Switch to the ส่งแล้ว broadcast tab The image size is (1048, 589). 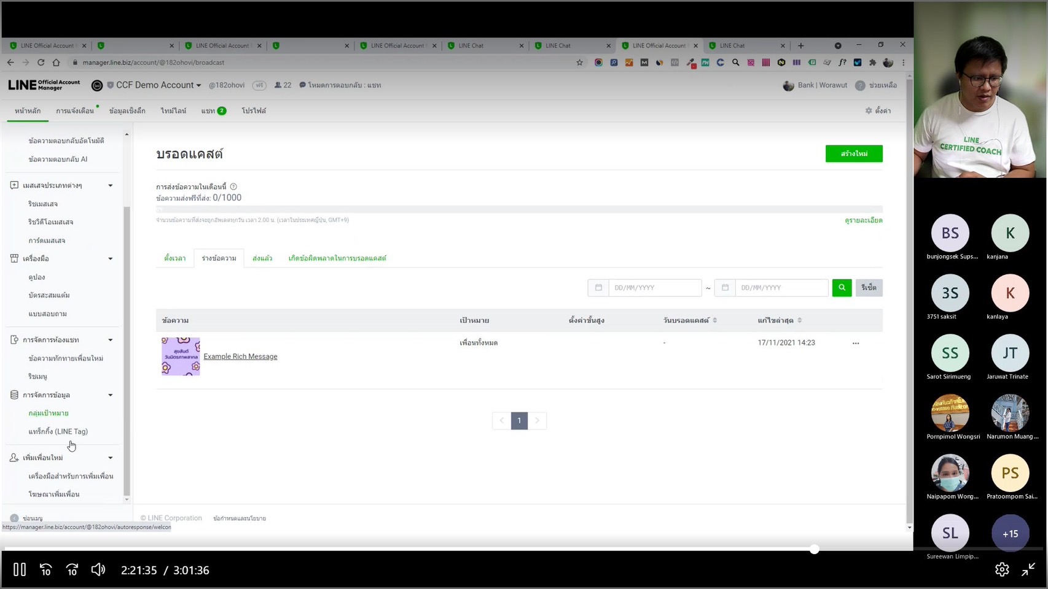(x=262, y=258)
